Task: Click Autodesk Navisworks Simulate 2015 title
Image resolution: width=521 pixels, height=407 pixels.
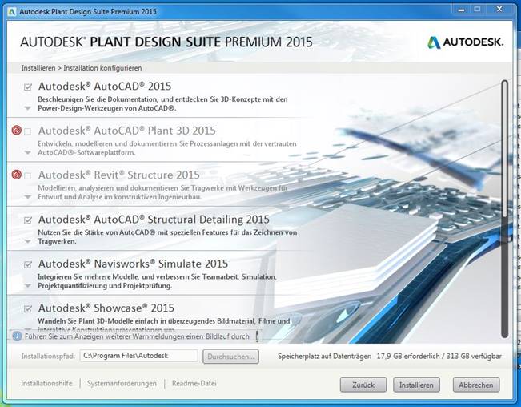Action: coord(133,264)
